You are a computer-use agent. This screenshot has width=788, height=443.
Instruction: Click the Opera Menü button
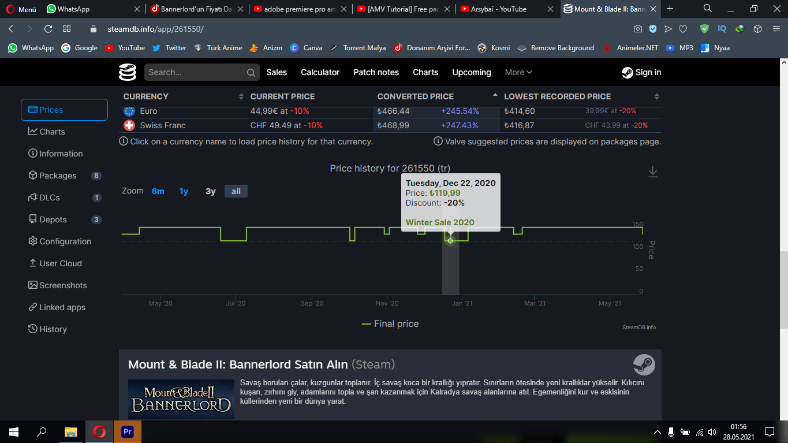click(22, 9)
